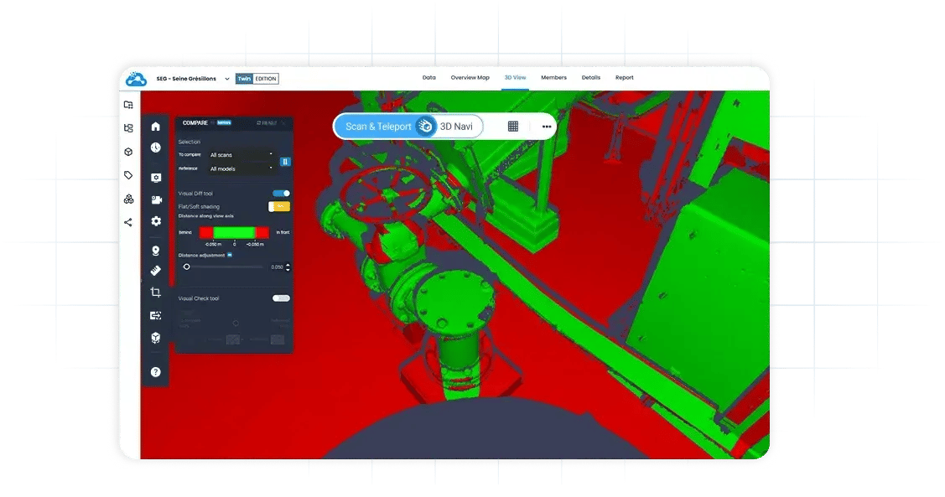Click the green in-tolerance color bar
The height and width of the screenshot is (497, 945).
(x=235, y=232)
